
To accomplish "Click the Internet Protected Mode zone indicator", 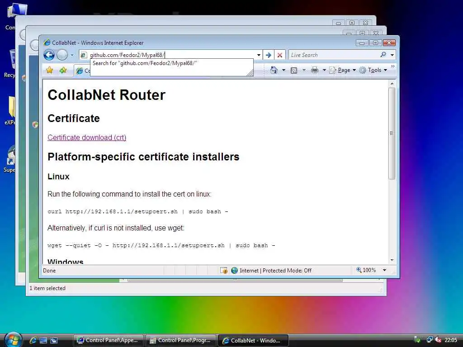I will 271,270.
